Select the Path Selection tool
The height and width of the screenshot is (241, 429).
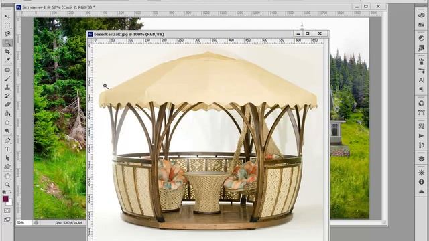pos(7,158)
